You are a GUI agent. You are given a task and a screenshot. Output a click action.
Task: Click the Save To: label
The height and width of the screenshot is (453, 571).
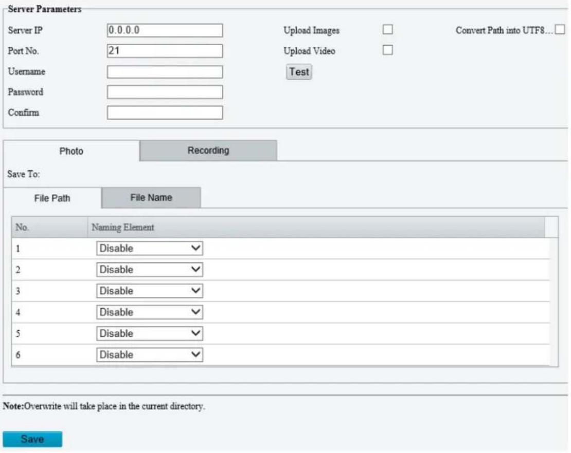point(24,174)
